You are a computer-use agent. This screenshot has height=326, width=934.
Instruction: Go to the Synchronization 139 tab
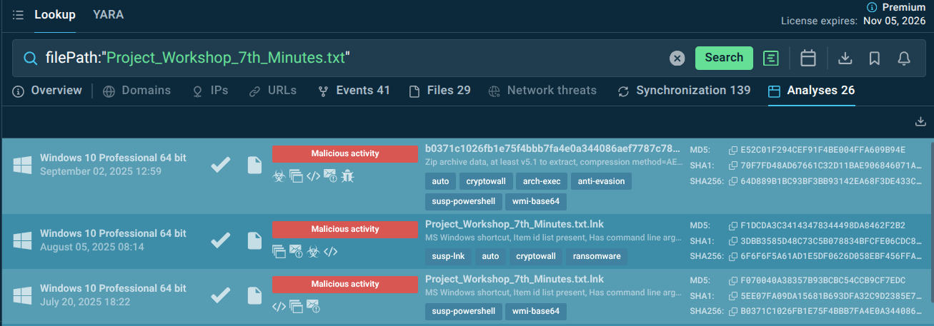coord(684,91)
